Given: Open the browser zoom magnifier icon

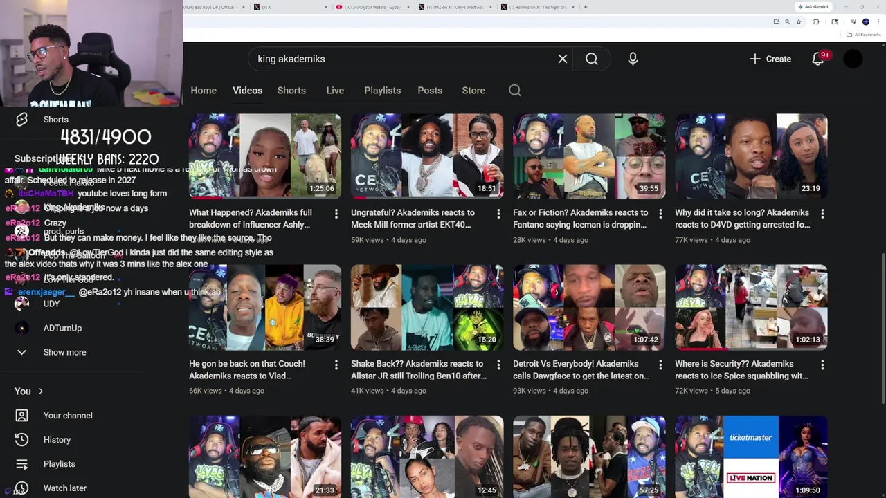Looking at the screenshot, I should [x=787, y=21].
